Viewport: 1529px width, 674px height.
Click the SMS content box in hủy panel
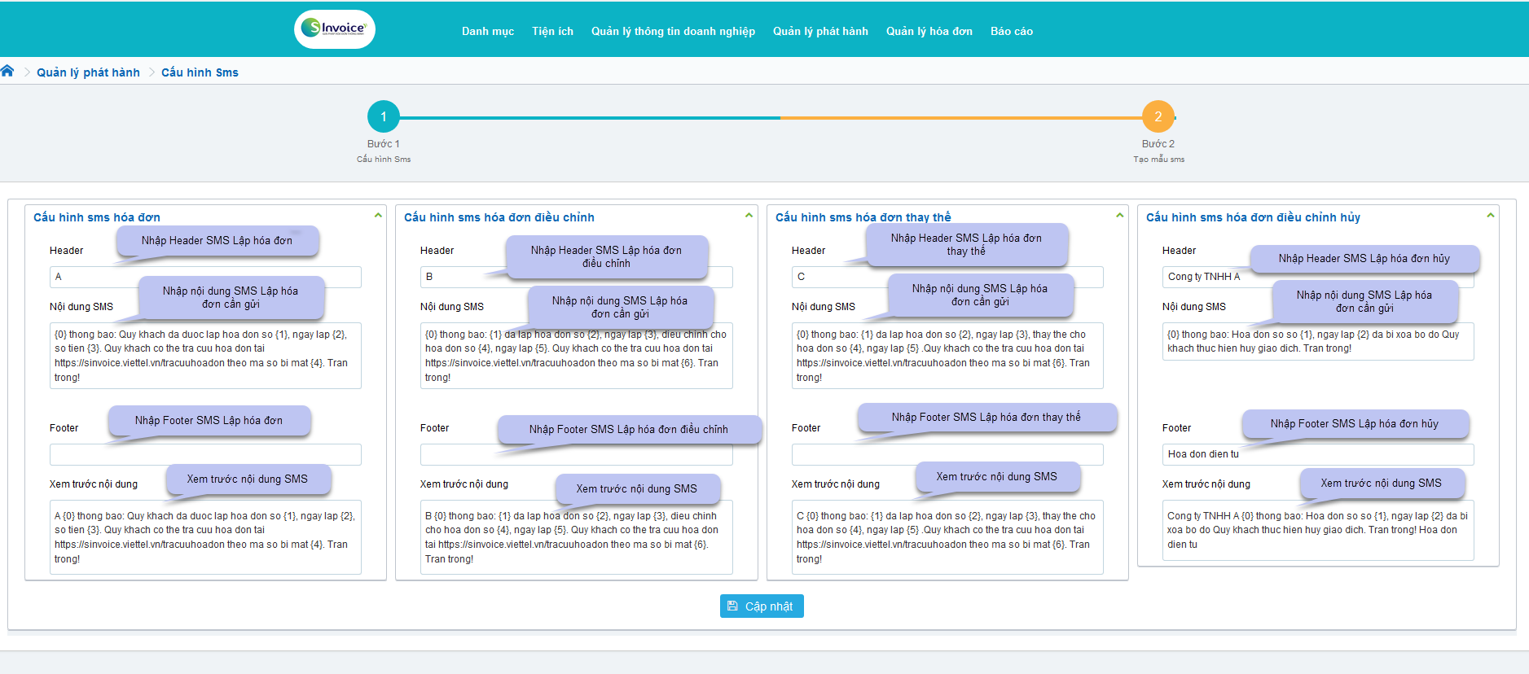1317,341
